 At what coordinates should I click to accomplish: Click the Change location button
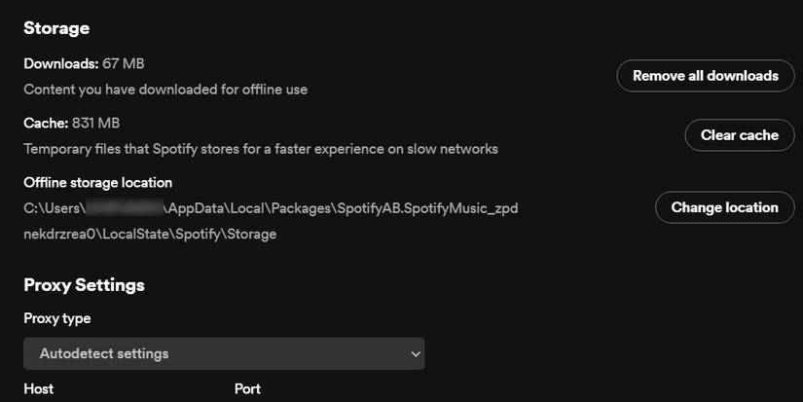(724, 207)
